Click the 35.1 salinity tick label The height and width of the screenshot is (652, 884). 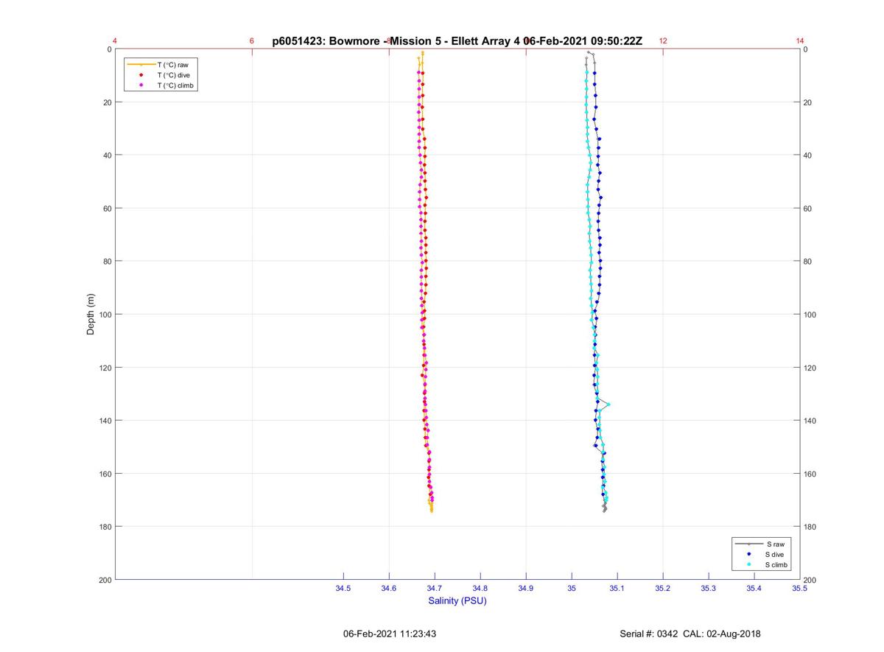pyautogui.click(x=617, y=589)
